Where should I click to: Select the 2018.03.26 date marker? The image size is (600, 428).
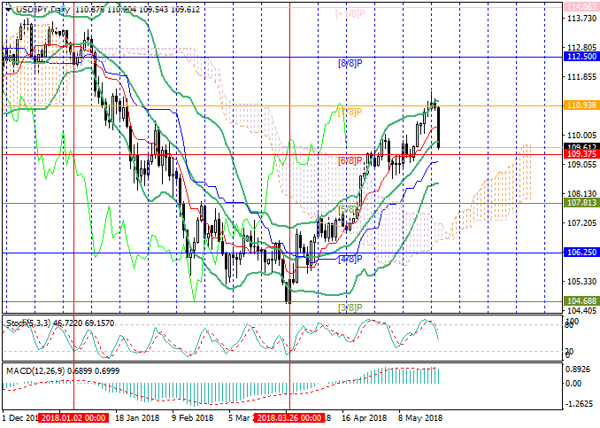pos(288,417)
